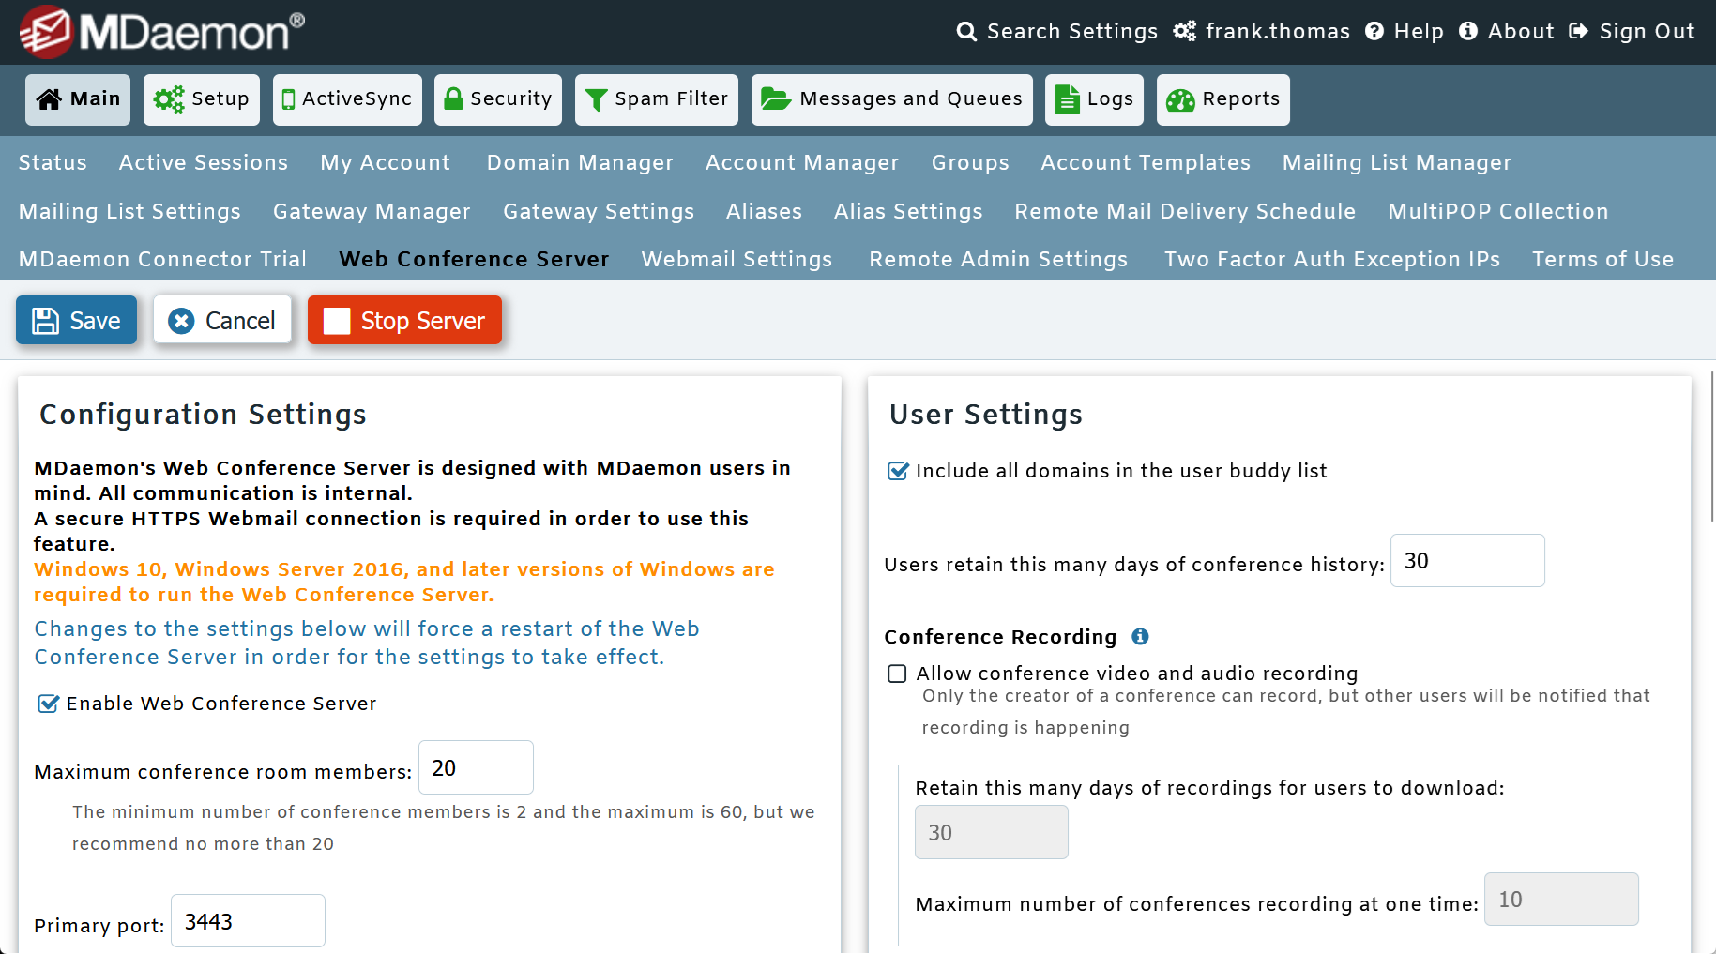Open Account Manager

[802, 162]
